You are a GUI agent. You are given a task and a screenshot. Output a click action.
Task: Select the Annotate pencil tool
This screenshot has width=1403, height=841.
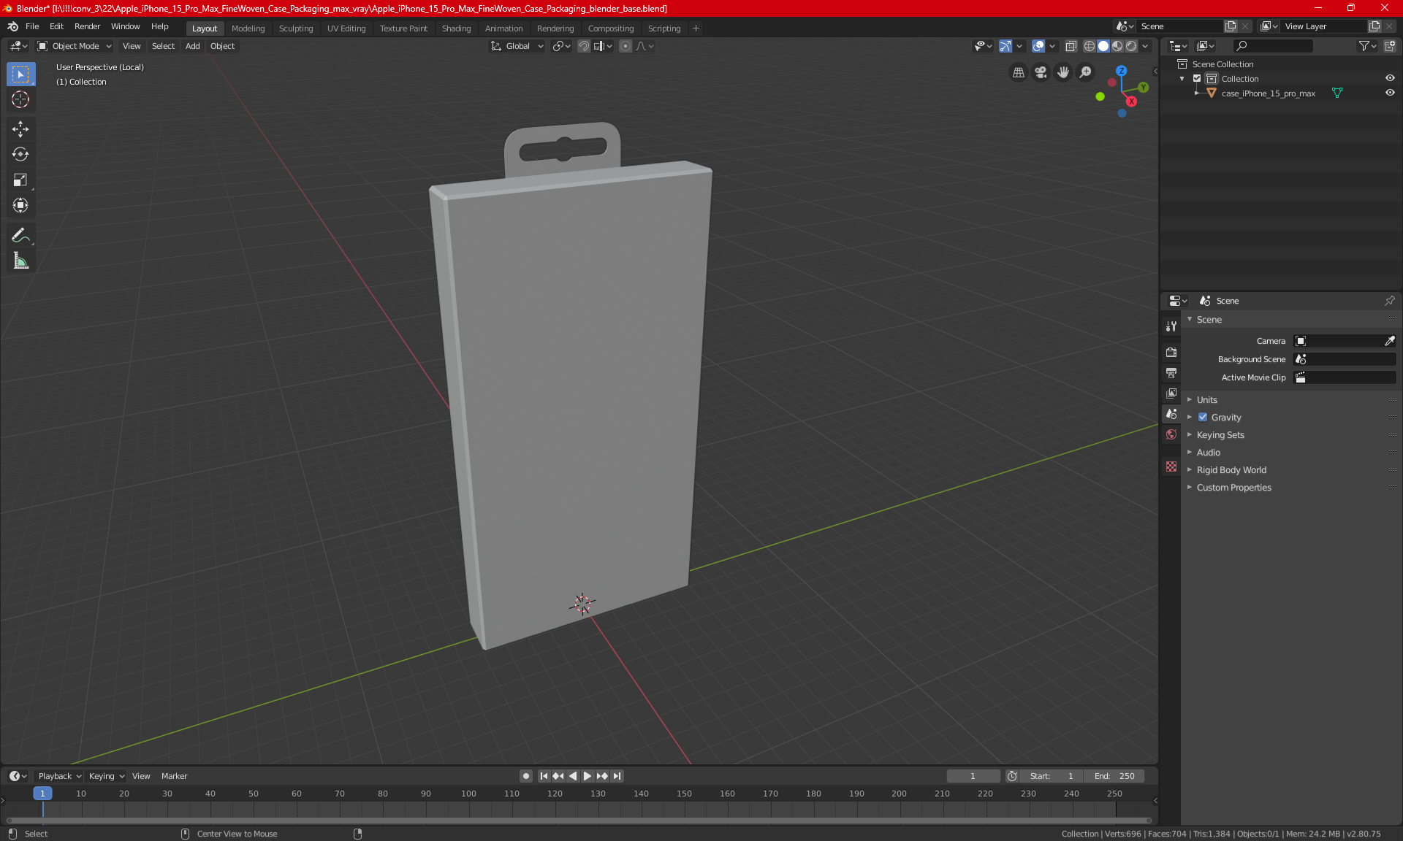point(20,235)
